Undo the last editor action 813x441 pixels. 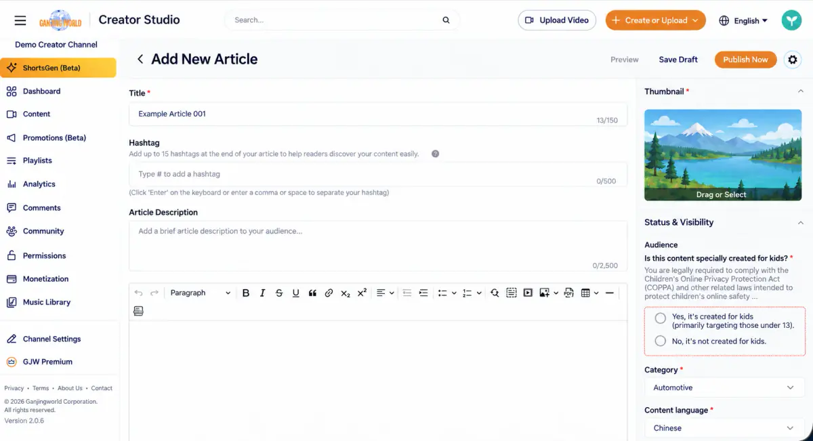click(x=138, y=293)
